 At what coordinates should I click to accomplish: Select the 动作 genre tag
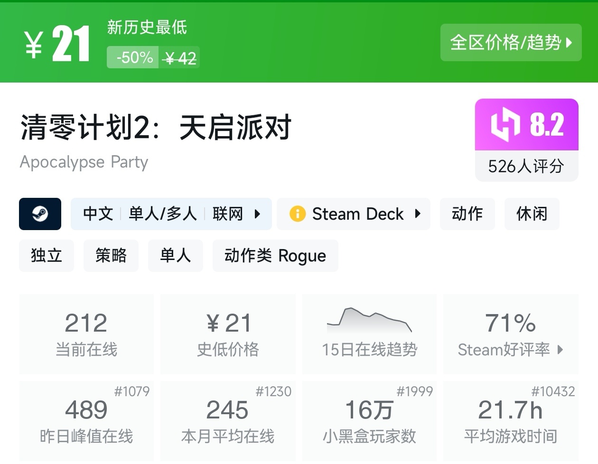point(467,214)
